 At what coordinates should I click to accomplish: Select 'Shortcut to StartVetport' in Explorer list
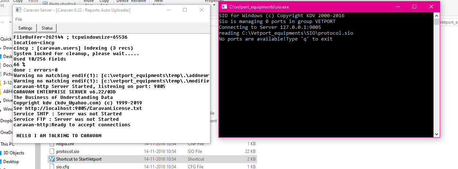point(79,159)
